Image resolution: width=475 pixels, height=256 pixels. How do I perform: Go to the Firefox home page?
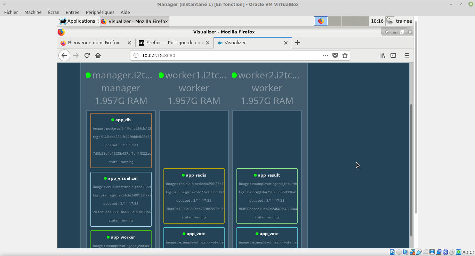(98, 55)
